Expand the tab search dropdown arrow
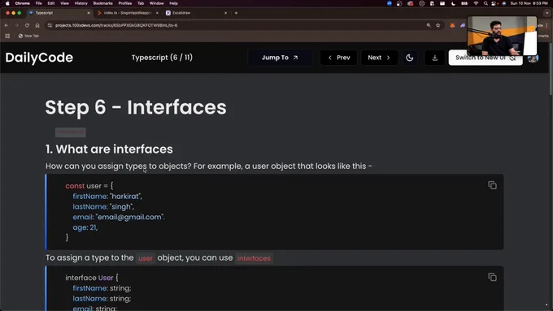This screenshot has height=311, width=553. pyautogui.click(x=547, y=13)
